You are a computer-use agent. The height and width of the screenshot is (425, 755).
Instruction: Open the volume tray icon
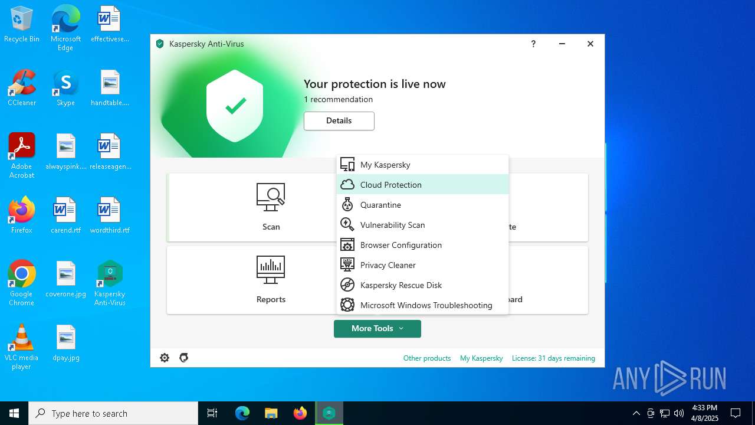coord(679,413)
